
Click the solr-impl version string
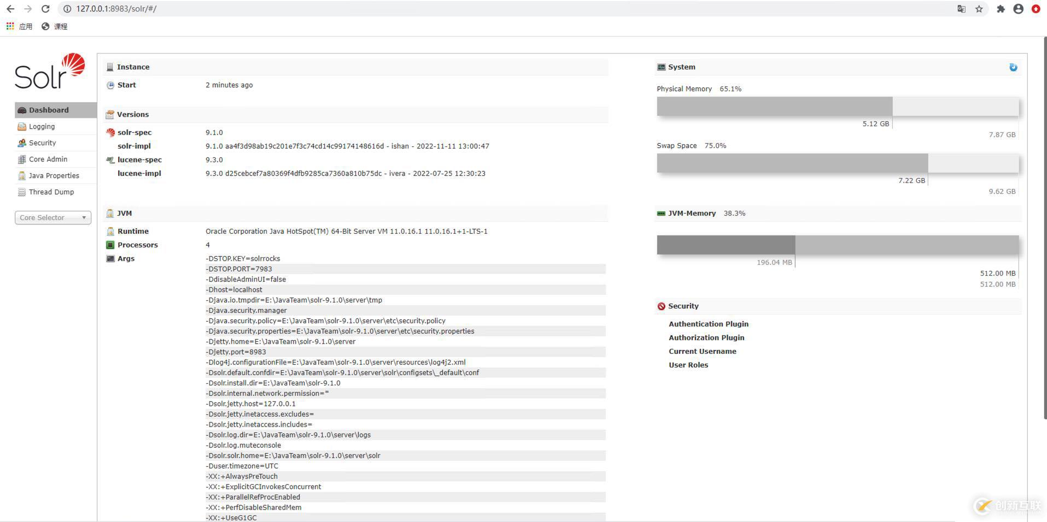347,146
